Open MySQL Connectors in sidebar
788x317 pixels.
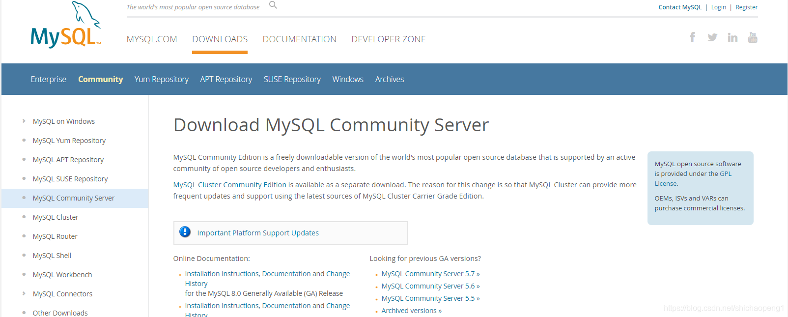pyautogui.click(x=62, y=294)
